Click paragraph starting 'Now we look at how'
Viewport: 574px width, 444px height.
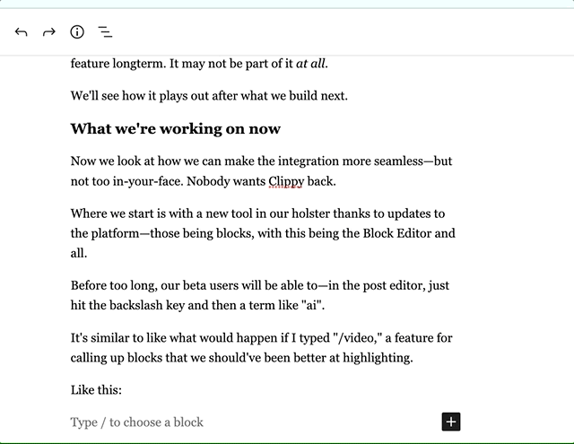pos(262,171)
